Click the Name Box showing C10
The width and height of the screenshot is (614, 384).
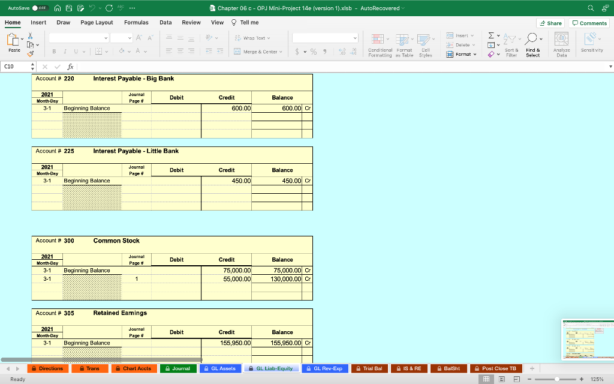point(16,67)
